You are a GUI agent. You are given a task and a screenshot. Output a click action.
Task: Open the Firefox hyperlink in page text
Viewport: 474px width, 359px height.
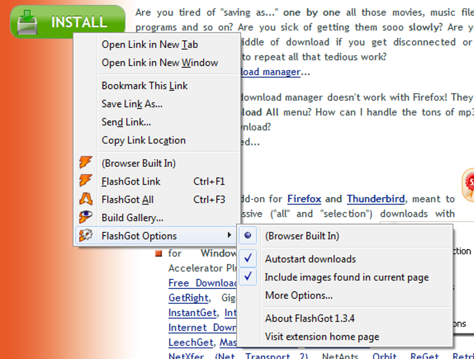304,199
